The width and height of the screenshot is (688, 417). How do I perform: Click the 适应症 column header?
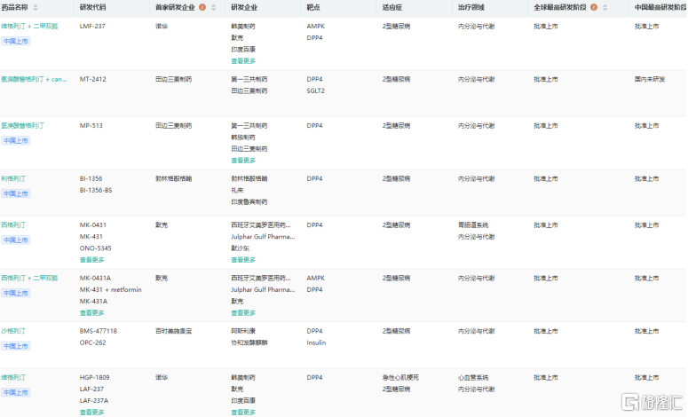click(x=392, y=7)
